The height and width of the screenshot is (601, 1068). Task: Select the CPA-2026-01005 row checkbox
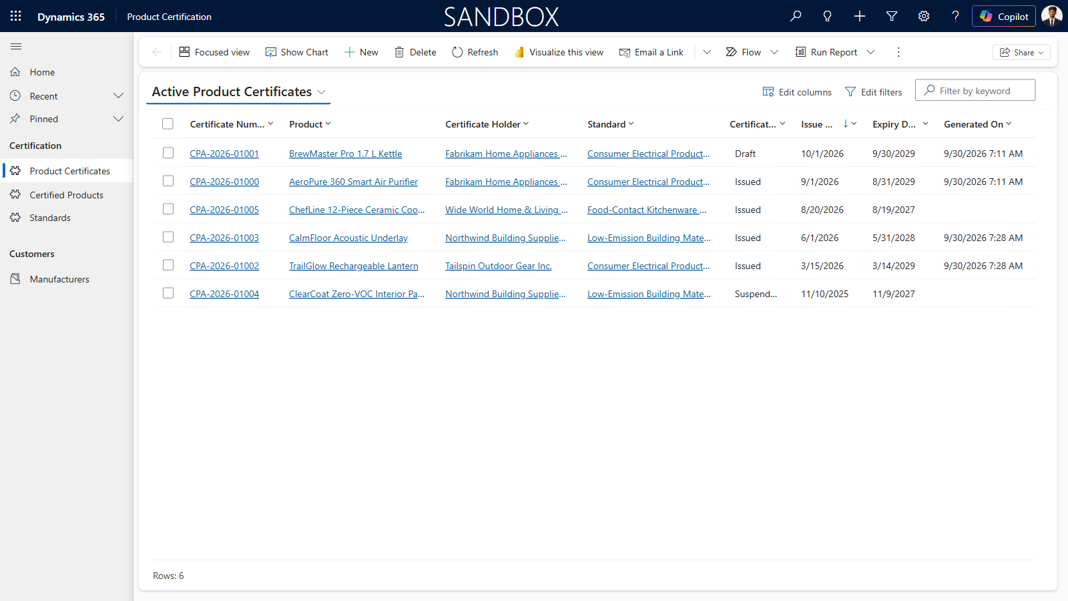pos(168,209)
